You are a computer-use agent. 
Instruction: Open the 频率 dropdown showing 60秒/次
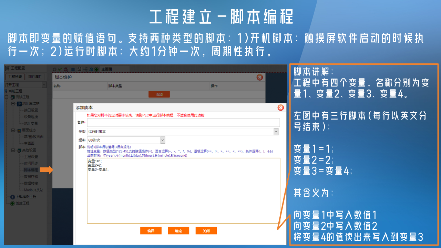pyautogui.click(x=163, y=140)
